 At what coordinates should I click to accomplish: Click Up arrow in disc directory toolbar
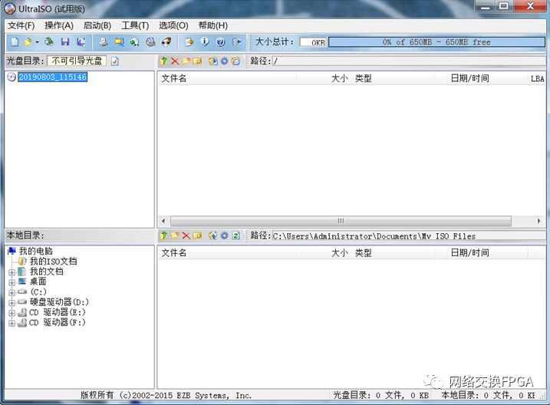pyautogui.click(x=163, y=61)
